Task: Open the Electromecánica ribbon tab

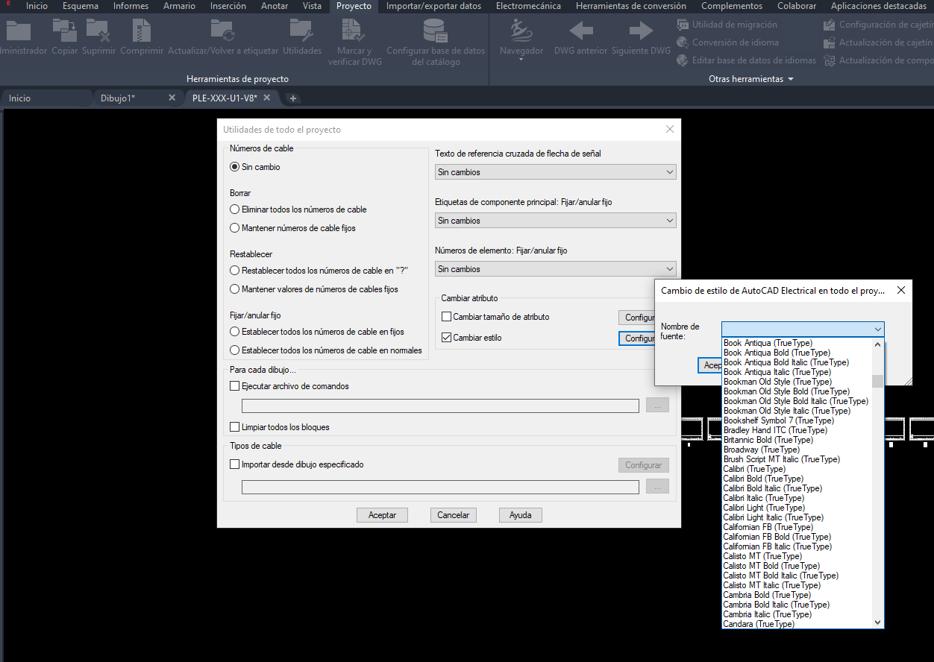Action: (x=528, y=6)
